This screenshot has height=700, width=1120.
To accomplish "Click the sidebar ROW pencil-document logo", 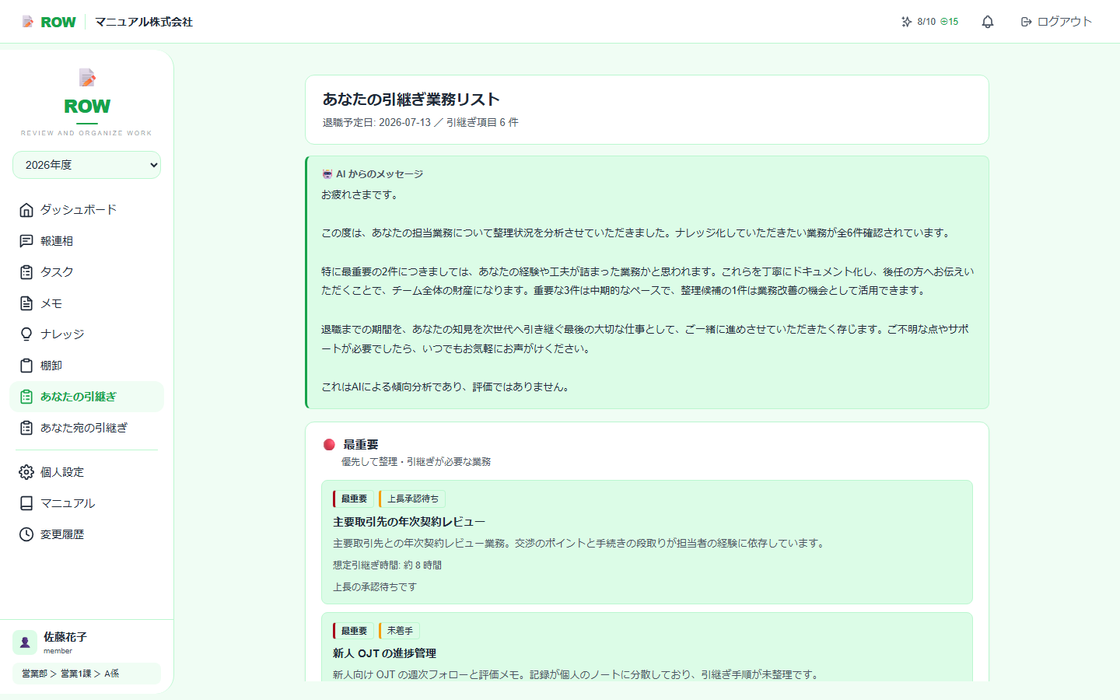I will (87, 77).
